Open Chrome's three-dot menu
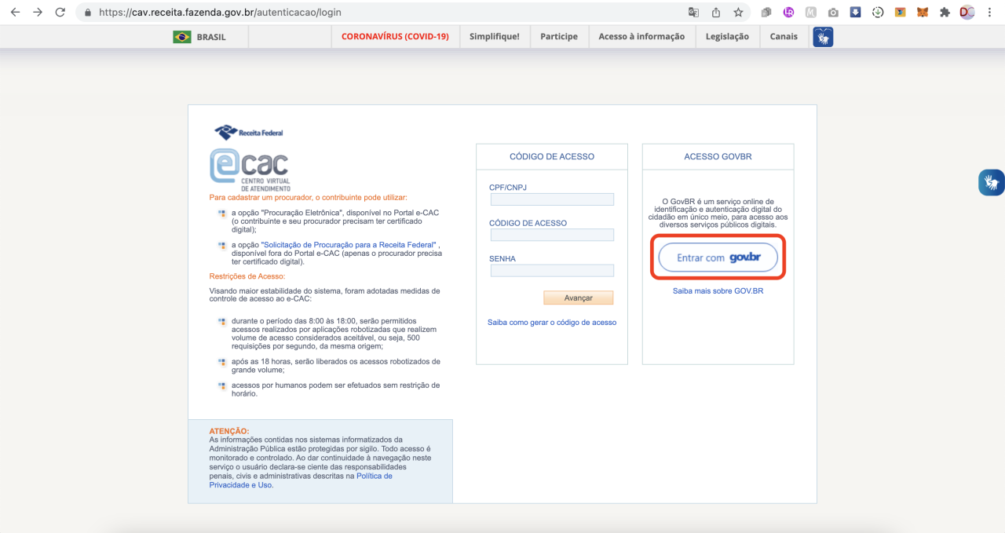This screenshot has width=1005, height=533. tap(990, 12)
